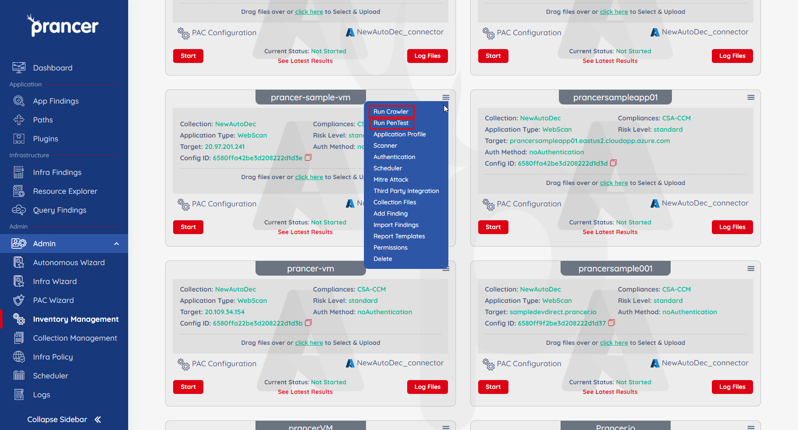Open the Prancer.io card hamburger menu
This screenshot has height=430, width=798.
click(x=751, y=427)
